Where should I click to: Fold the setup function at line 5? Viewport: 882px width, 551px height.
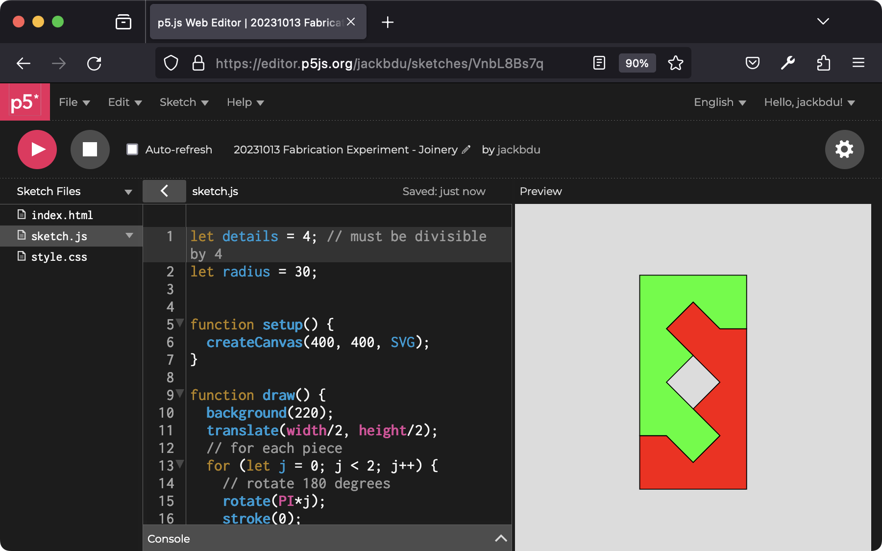point(180,323)
